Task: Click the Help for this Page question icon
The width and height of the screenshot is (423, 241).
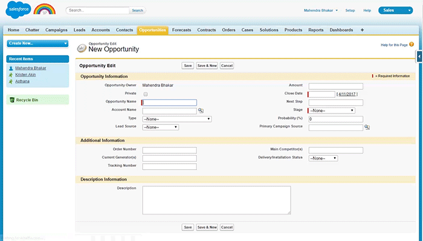Action: point(412,45)
